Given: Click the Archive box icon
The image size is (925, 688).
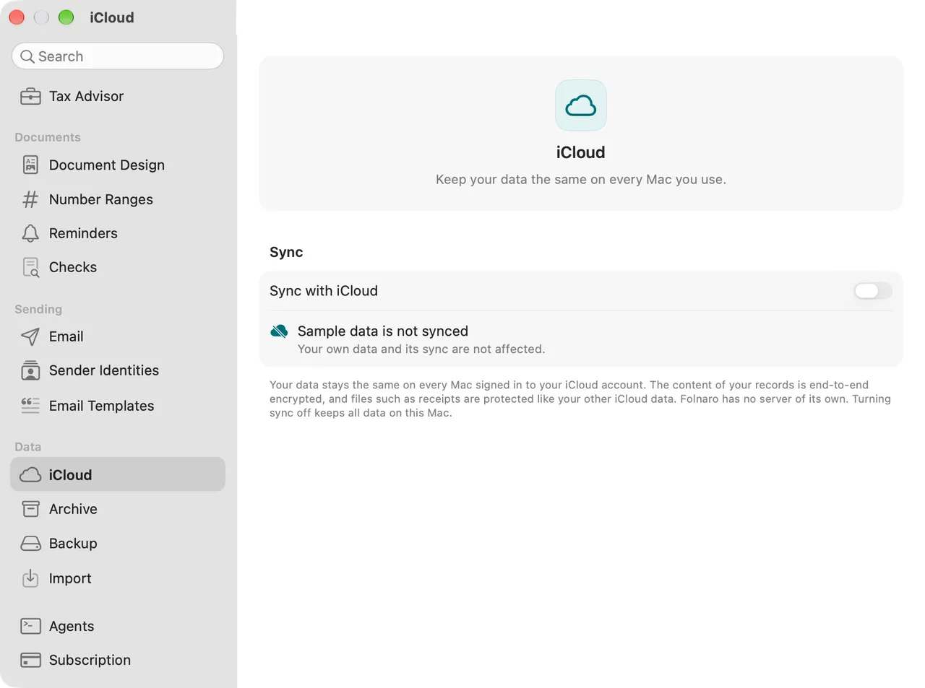Looking at the screenshot, I should (30, 509).
